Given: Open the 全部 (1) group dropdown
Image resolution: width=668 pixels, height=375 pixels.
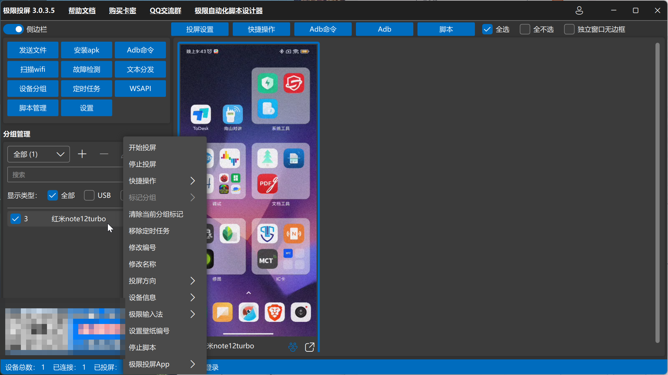Looking at the screenshot, I should tap(39, 154).
